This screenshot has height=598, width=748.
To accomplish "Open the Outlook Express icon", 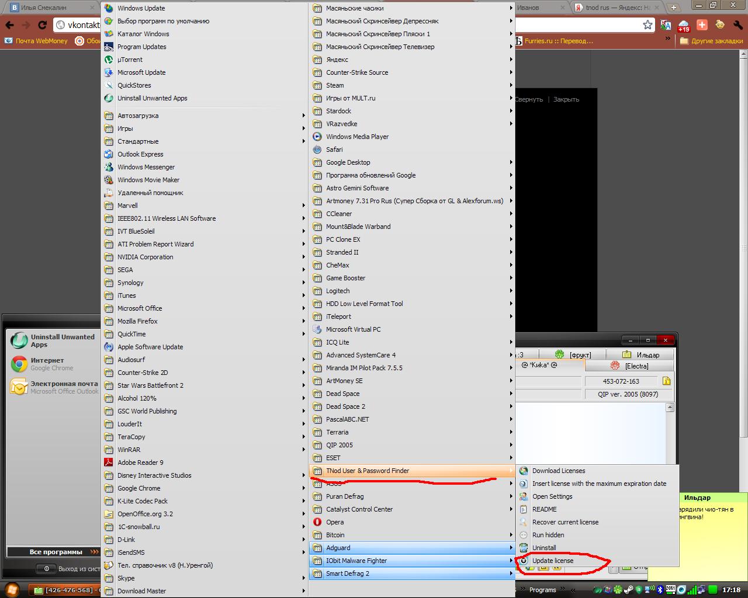I will 109,154.
